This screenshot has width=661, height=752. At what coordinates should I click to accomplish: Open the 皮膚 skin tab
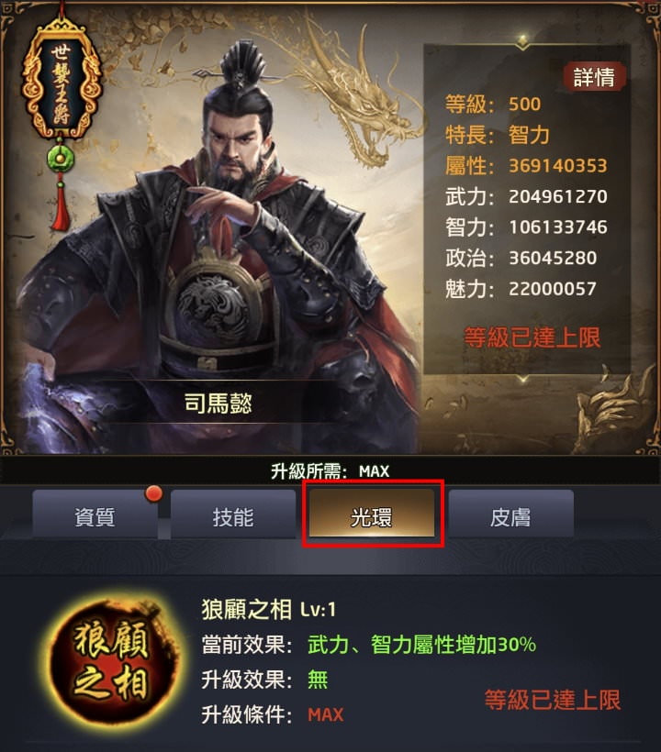[510, 517]
